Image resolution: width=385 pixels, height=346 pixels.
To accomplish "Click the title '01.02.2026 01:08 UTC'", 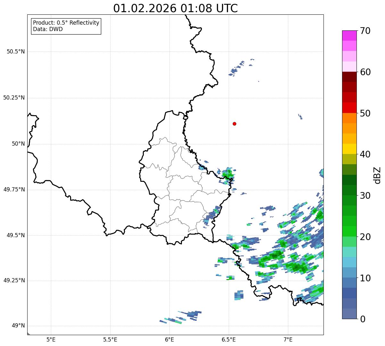I will (176, 8).
